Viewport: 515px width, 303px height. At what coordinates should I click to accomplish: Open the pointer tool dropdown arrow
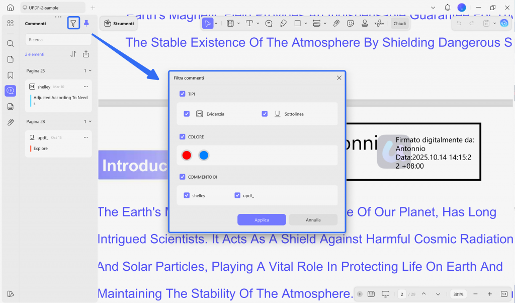pyautogui.click(x=216, y=23)
